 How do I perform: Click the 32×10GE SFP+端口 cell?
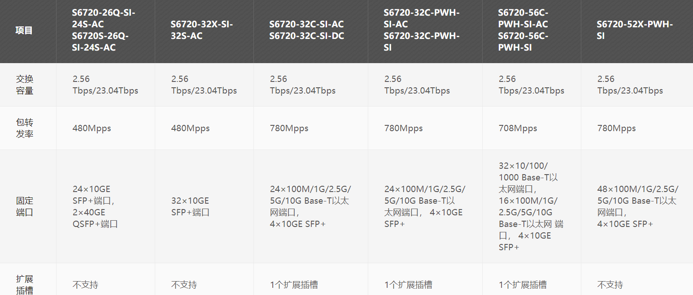tap(190, 206)
